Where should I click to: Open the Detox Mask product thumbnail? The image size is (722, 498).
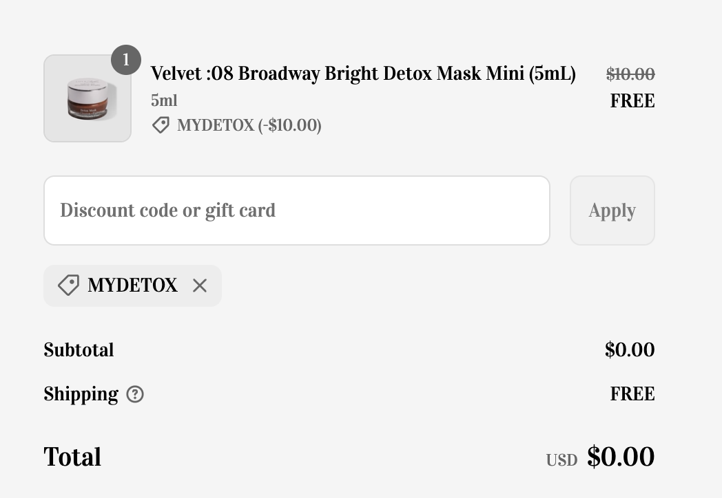tap(87, 98)
